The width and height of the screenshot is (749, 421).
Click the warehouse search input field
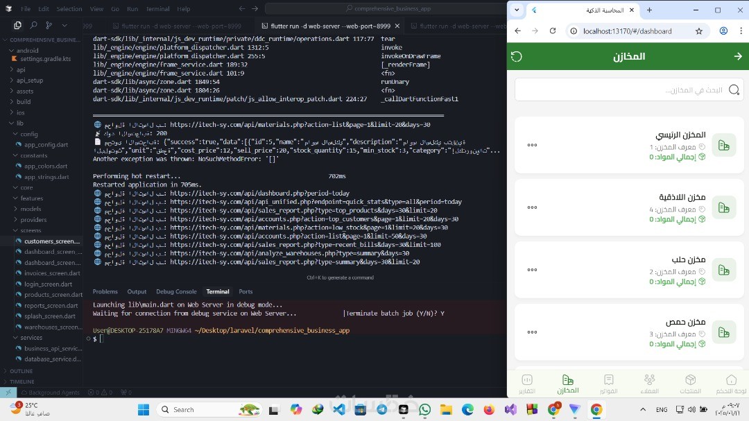(628, 90)
